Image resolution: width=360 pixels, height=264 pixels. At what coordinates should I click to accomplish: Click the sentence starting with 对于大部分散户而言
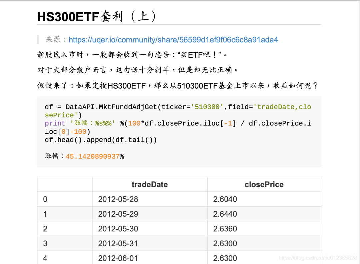pyautogui.click(x=138, y=70)
